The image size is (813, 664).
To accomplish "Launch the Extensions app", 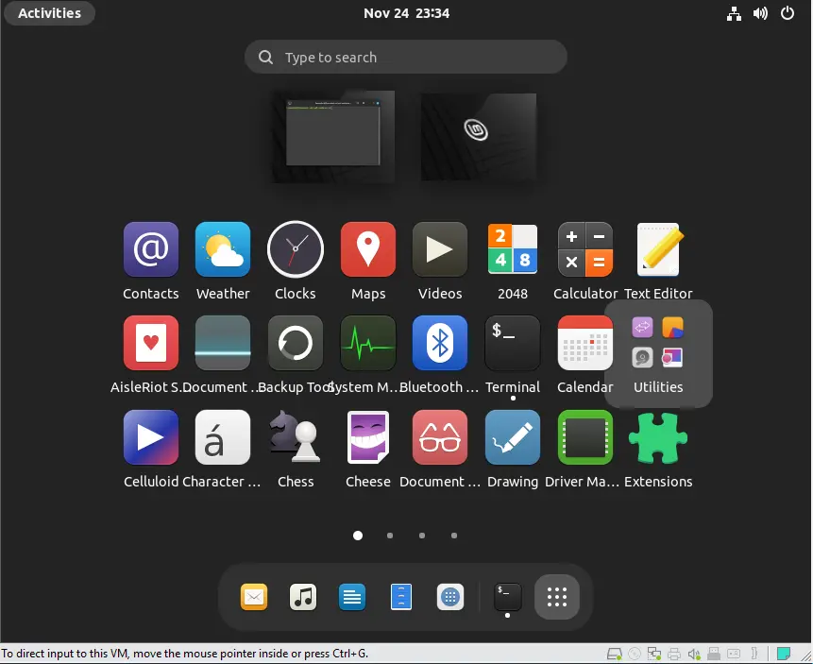I will (658, 437).
